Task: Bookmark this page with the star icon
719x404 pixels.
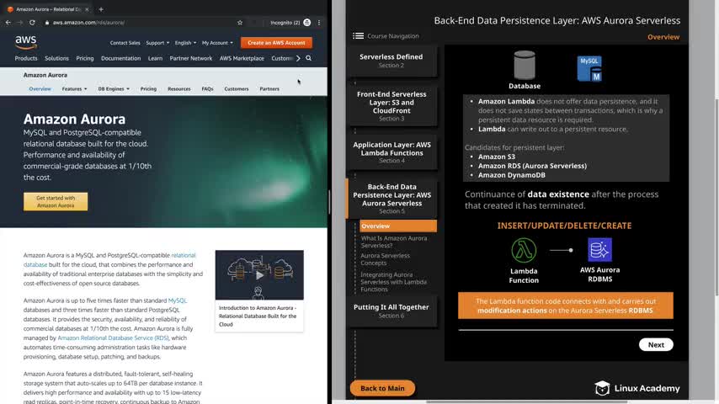Action: (240, 23)
